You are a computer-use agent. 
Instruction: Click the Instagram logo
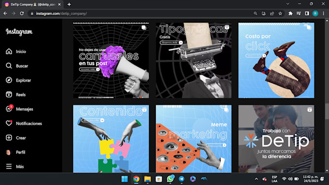[19, 32]
